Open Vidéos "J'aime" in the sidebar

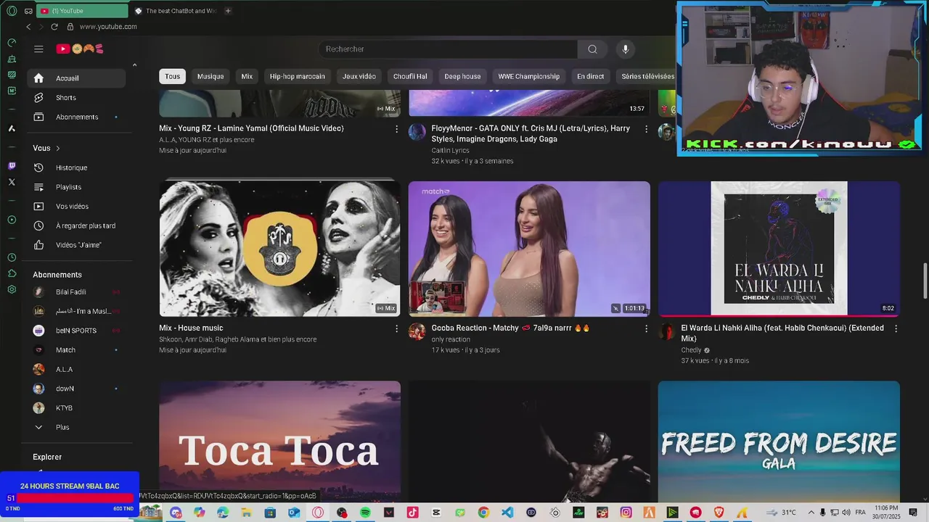76,245
